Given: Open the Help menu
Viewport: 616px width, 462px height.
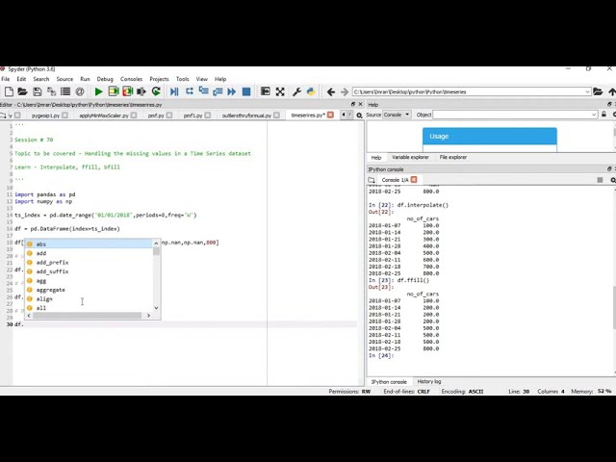Looking at the screenshot, I should coord(220,79).
